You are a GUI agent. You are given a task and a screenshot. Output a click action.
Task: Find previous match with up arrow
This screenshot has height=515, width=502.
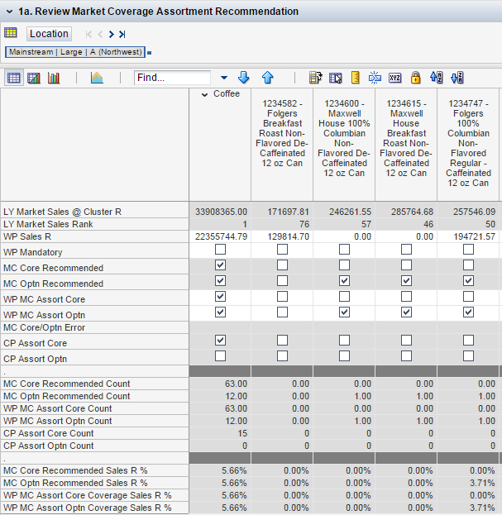point(268,78)
